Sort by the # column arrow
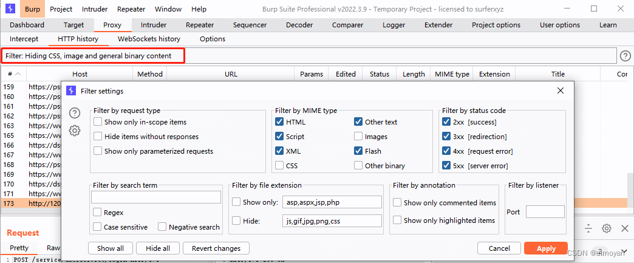The width and height of the screenshot is (634, 263). (x=19, y=74)
